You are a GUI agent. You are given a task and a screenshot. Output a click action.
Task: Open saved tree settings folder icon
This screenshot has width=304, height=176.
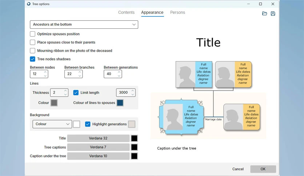click(x=264, y=13)
